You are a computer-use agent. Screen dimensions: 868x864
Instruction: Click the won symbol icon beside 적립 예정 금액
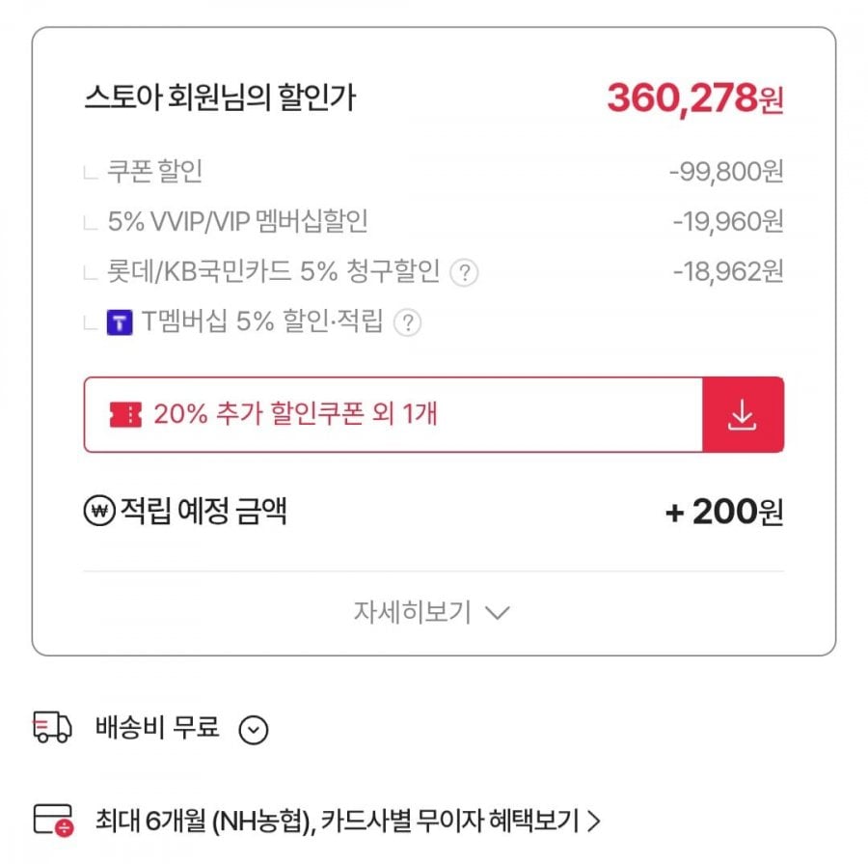pyautogui.click(x=98, y=512)
